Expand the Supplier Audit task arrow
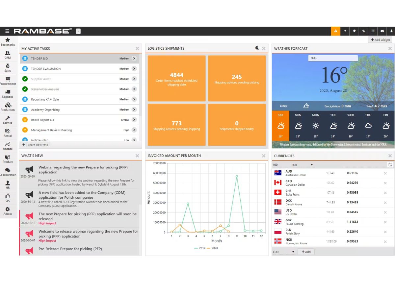Viewport: 395px width, 296px height. 134,79
